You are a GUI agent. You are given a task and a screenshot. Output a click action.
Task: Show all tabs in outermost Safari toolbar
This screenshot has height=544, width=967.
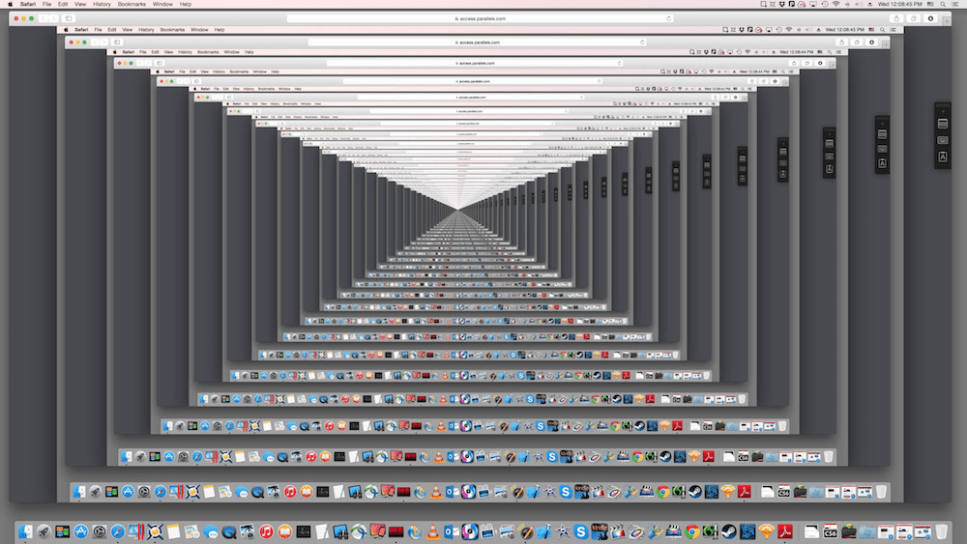914,18
